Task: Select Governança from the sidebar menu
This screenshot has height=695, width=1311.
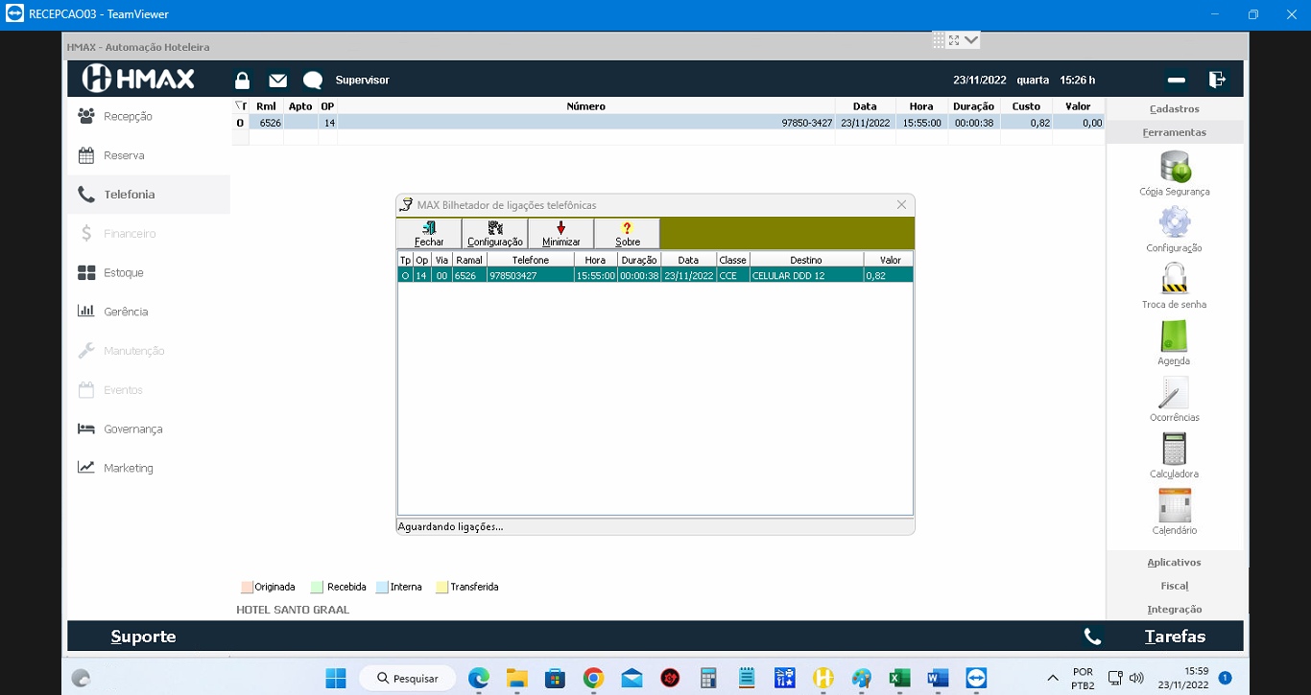Action: point(132,429)
